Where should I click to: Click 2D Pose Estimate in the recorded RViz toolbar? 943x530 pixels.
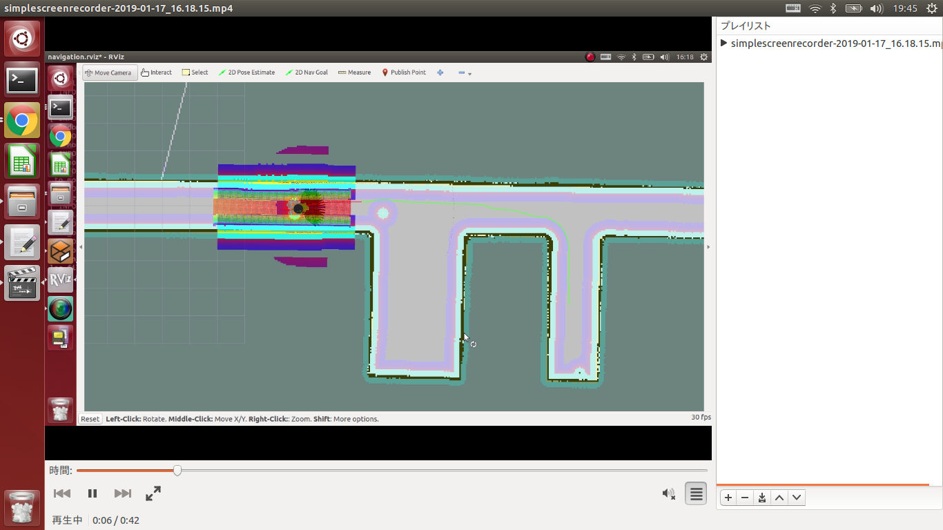246,72
